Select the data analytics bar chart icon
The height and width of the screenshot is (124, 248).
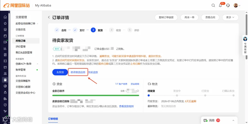click(x=5, y=48)
